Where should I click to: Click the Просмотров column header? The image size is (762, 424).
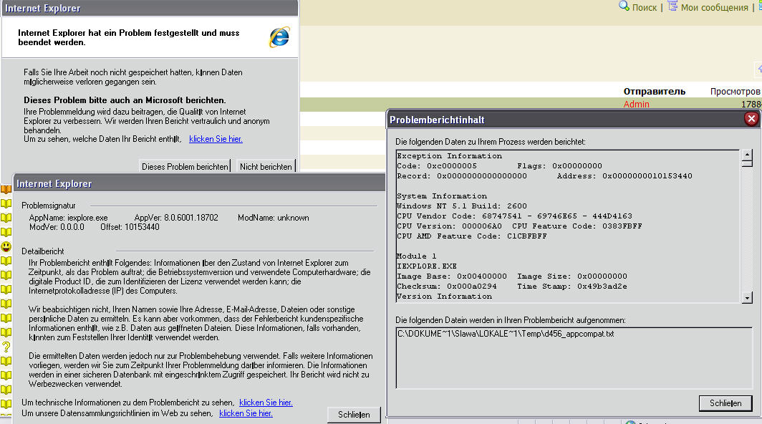pos(735,92)
